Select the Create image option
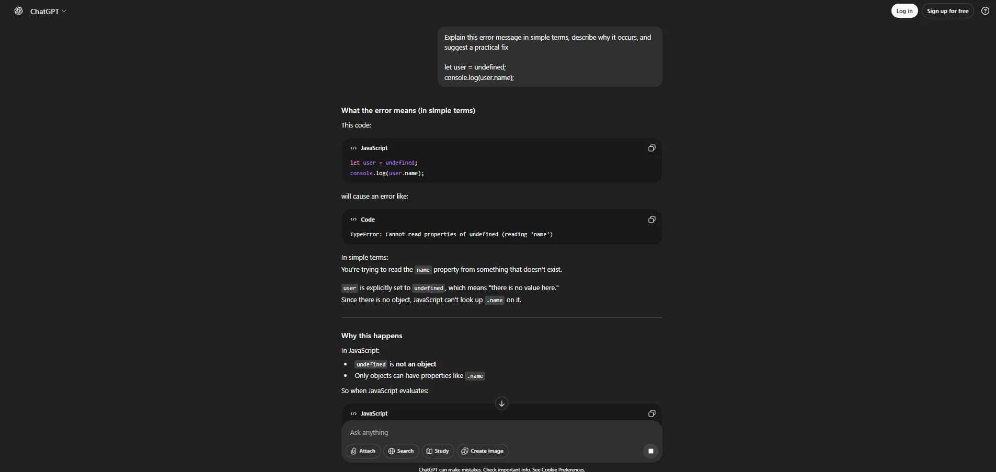 tap(482, 451)
